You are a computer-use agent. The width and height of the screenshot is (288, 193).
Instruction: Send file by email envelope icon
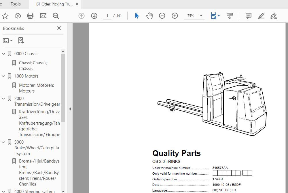pos(43,16)
